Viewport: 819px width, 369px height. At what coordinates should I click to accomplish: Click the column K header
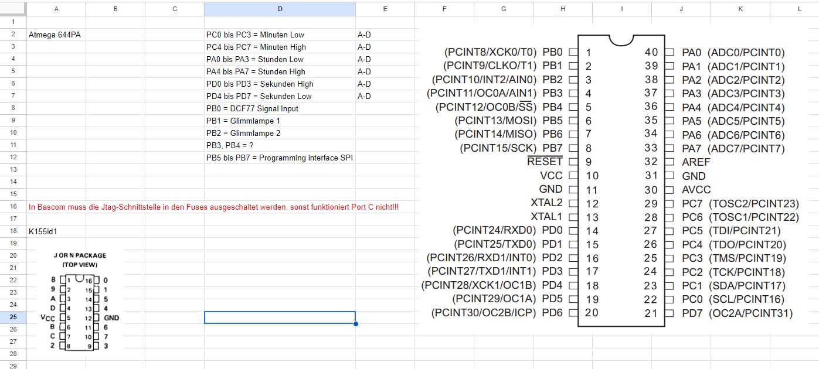pyautogui.click(x=740, y=9)
